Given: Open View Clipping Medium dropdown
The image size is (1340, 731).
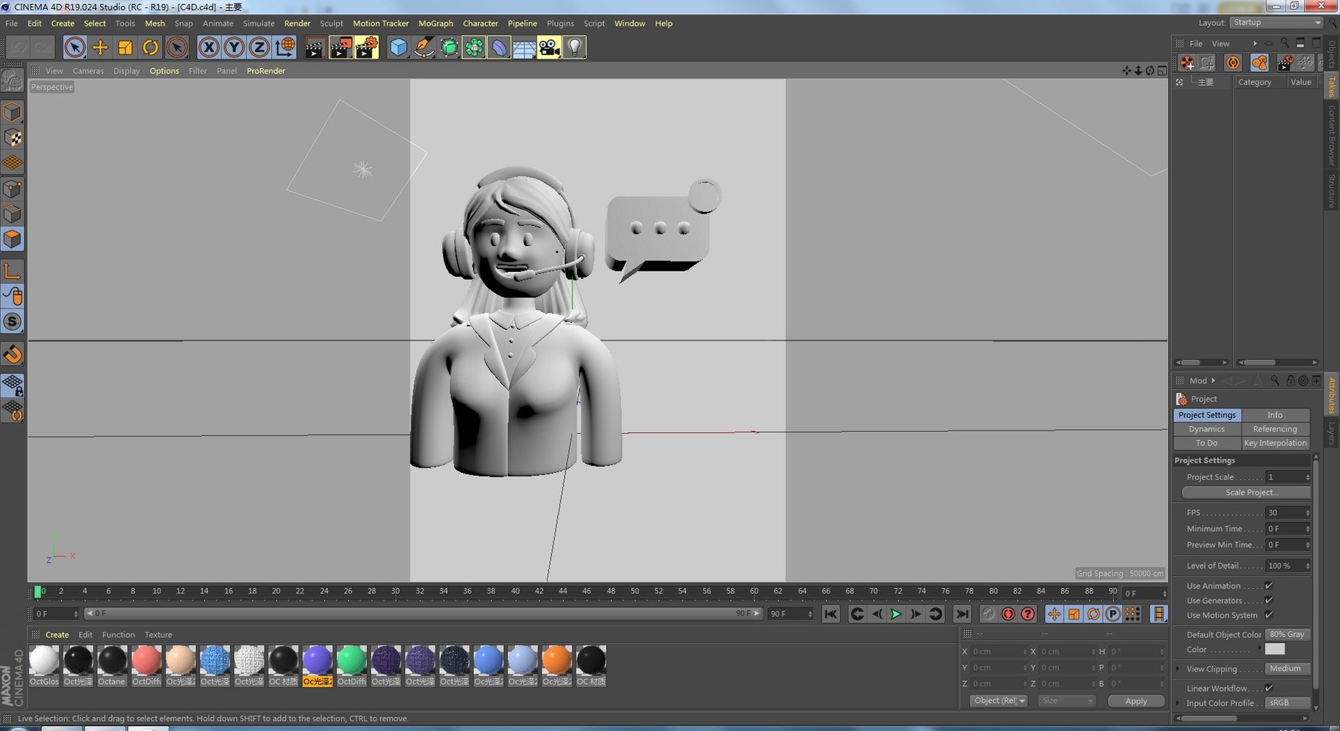Looking at the screenshot, I should (x=1288, y=668).
